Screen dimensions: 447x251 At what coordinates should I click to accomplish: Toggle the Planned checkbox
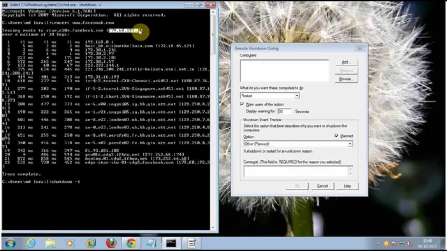(336, 136)
